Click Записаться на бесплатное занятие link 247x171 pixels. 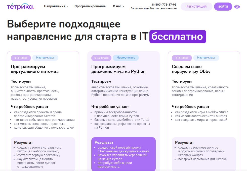coord(154,9)
